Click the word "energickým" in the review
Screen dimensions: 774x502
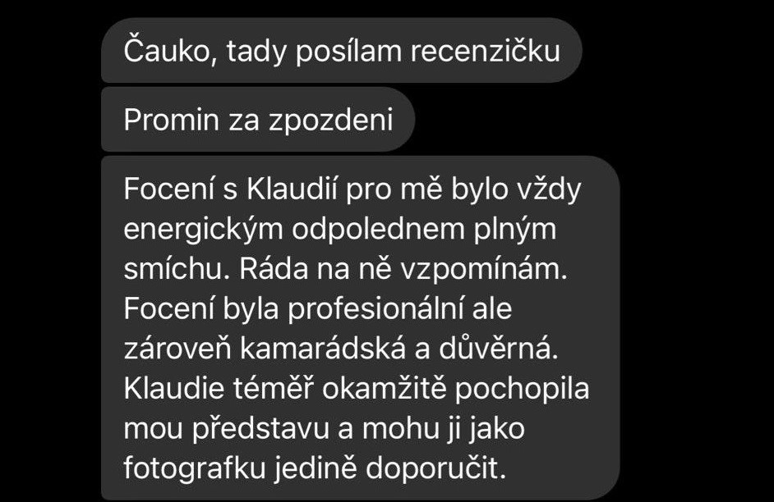[204, 230]
